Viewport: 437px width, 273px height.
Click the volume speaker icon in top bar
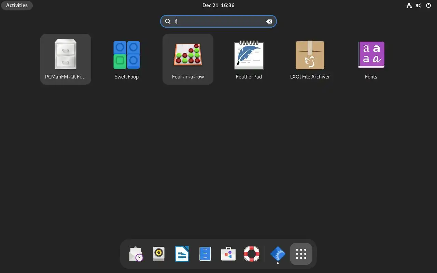(x=419, y=5)
